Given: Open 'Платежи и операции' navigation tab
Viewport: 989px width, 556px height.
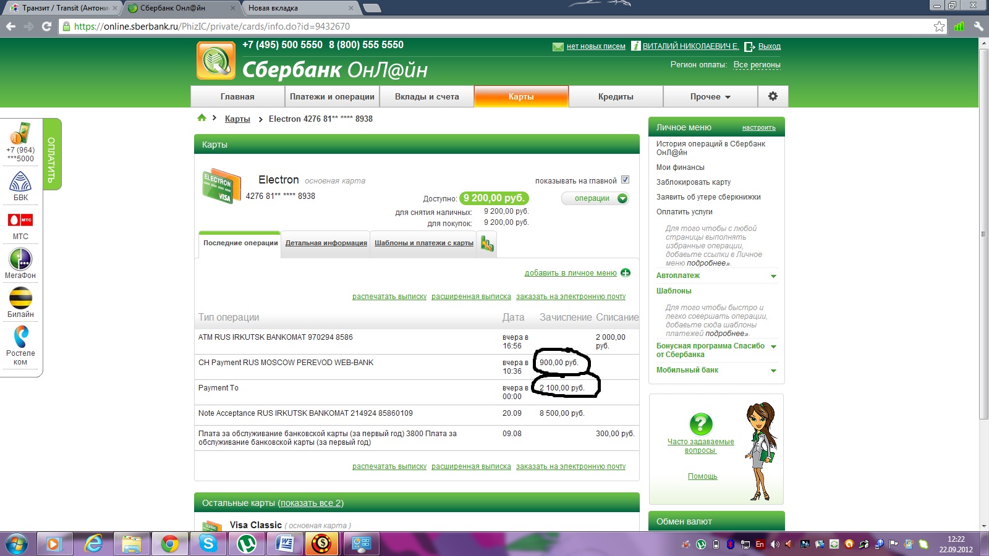Looking at the screenshot, I should [332, 96].
